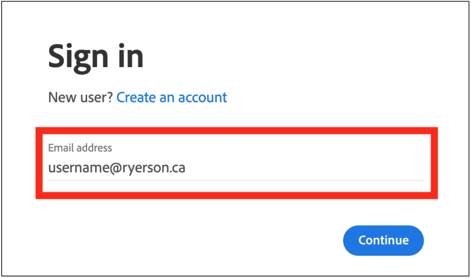Follow the blue Create an account hyperlink
Image resolution: width=471 pixels, height=278 pixels.
(x=171, y=98)
